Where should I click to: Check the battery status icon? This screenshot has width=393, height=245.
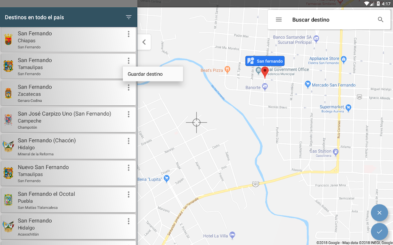pyautogui.click(x=378, y=4)
